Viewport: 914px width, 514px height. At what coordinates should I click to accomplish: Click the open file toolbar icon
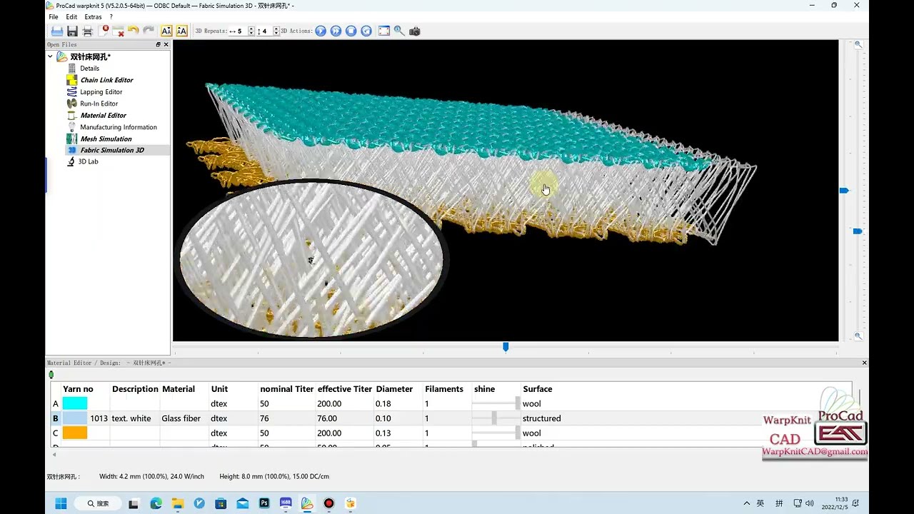pyautogui.click(x=57, y=31)
